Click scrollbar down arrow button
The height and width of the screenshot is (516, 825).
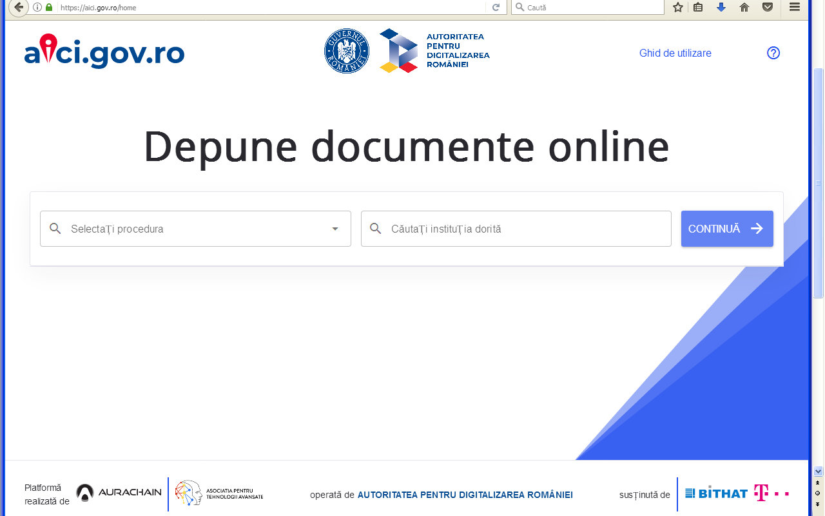pos(818,471)
